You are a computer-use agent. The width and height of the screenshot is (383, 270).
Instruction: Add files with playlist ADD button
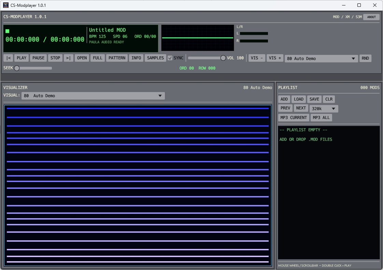[x=284, y=99]
